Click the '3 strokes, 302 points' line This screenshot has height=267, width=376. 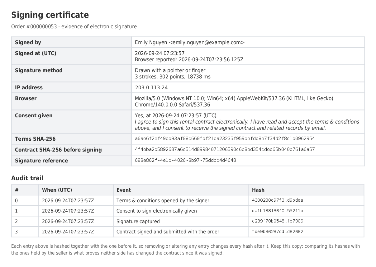(173, 77)
